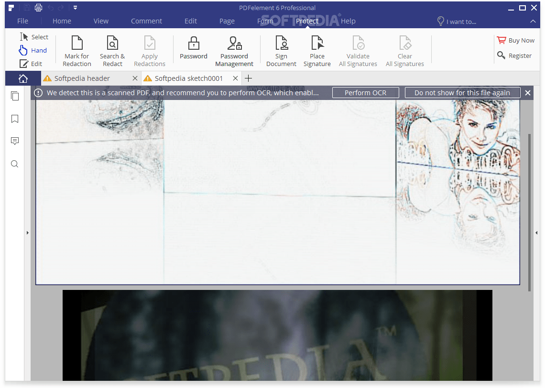Select the Protect ribbon tab
The image size is (545, 388).
coord(307,21)
